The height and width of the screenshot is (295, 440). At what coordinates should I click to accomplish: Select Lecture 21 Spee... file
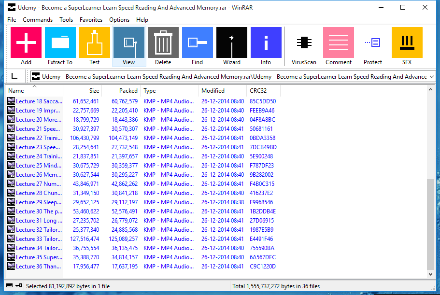(x=38, y=129)
